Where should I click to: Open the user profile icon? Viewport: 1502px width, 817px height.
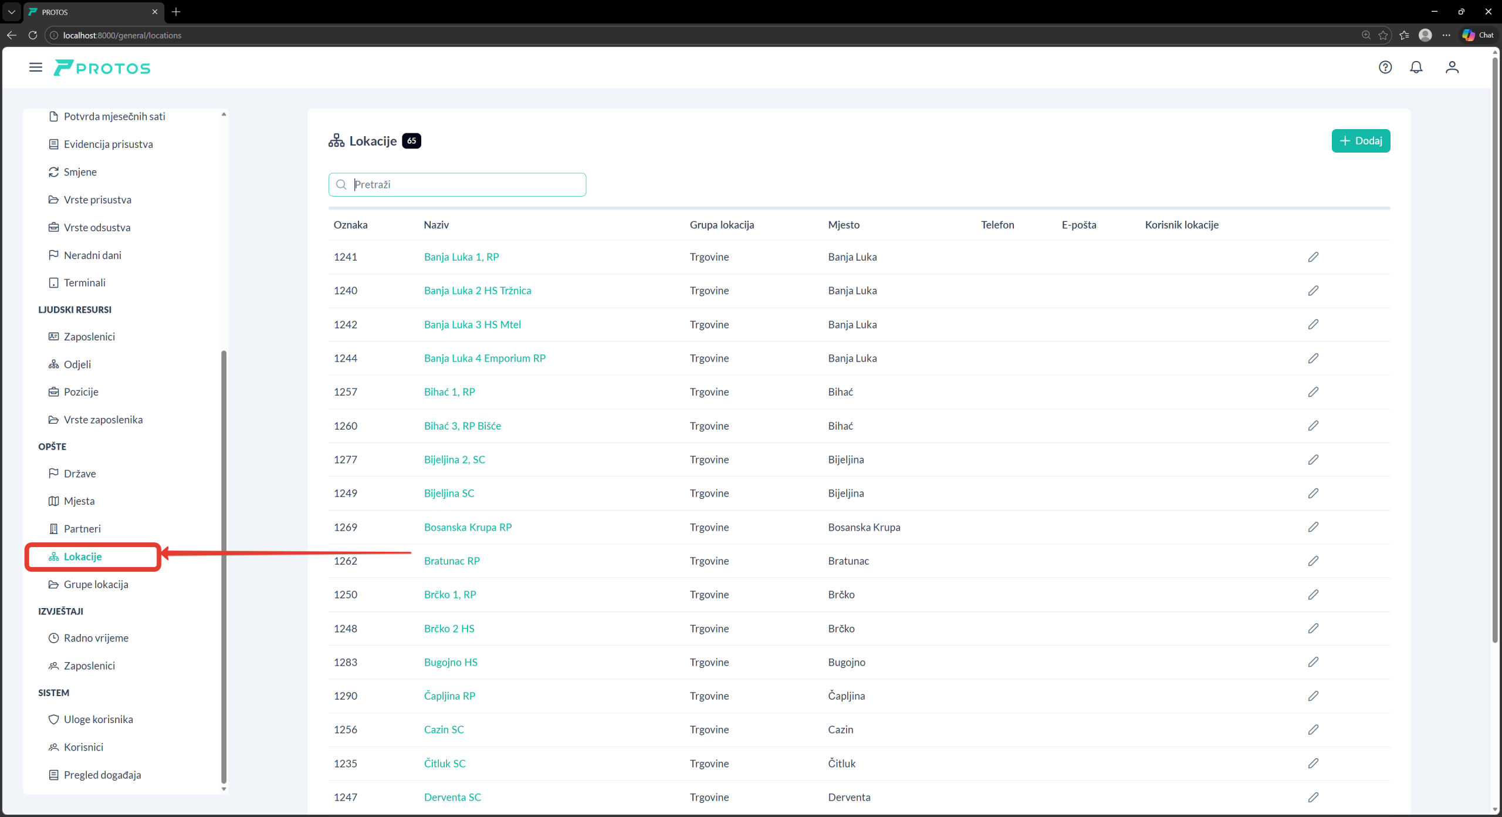[x=1452, y=67]
